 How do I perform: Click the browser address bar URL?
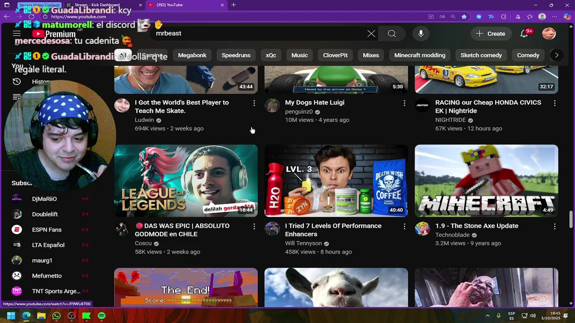pyautogui.click(x=79, y=17)
